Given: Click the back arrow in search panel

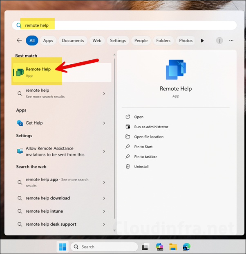Looking at the screenshot, I should (19, 41).
